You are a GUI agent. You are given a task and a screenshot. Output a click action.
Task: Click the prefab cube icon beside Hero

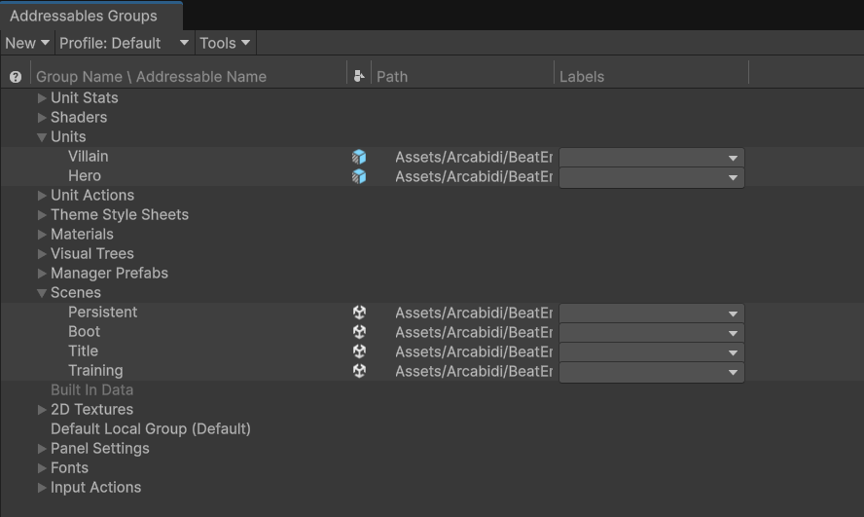pos(359,176)
